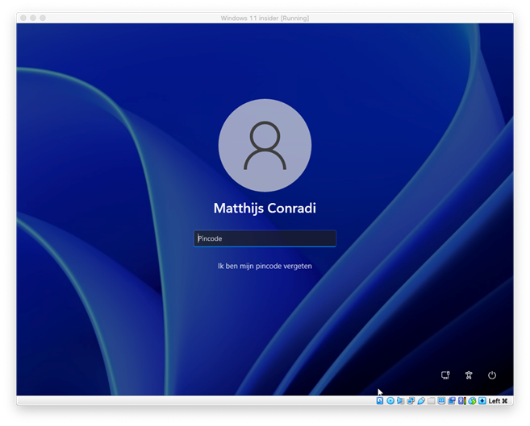530x426 pixels.
Task: Open the accessibility options icon
Action: click(x=469, y=375)
